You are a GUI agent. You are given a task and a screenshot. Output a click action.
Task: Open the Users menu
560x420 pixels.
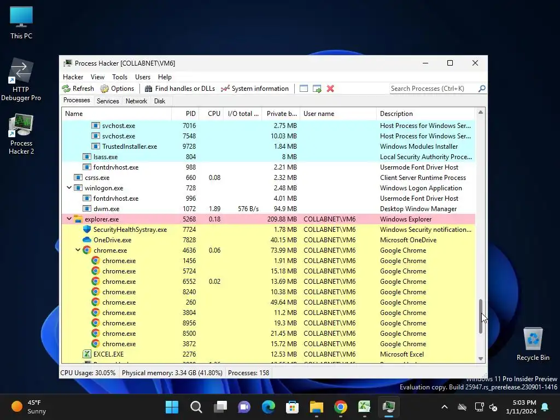(x=143, y=77)
